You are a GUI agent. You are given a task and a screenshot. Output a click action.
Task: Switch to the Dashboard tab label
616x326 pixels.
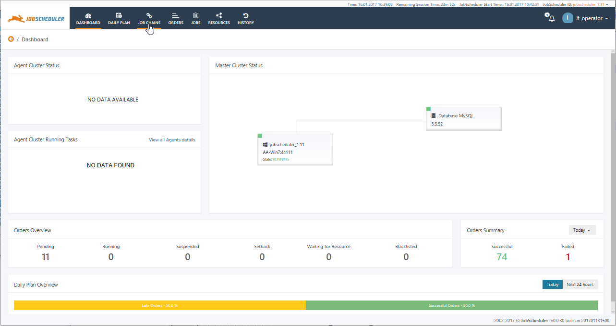tap(88, 23)
